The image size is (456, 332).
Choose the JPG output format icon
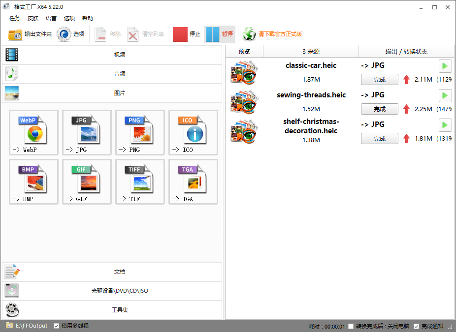click(x=87, y=132)
